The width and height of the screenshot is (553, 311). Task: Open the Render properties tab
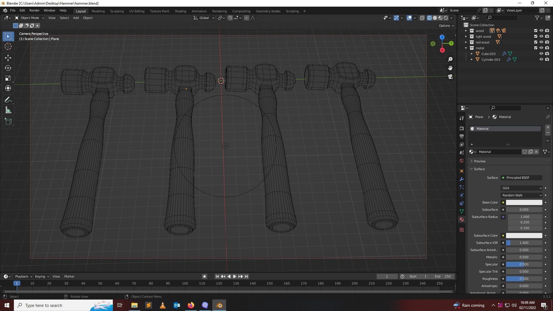point(462,128)
